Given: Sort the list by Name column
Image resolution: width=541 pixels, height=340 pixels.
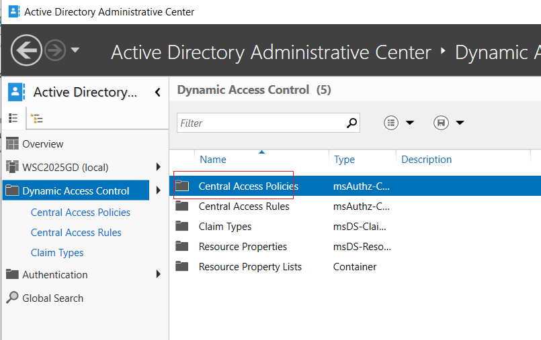Looking at the screenshot, I should pyautogui.click(x=213, y=160).
